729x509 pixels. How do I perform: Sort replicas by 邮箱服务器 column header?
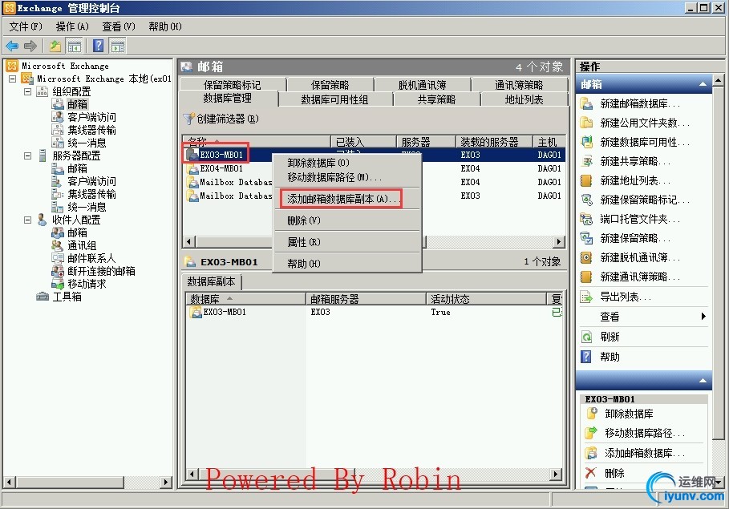coord(366,299)
